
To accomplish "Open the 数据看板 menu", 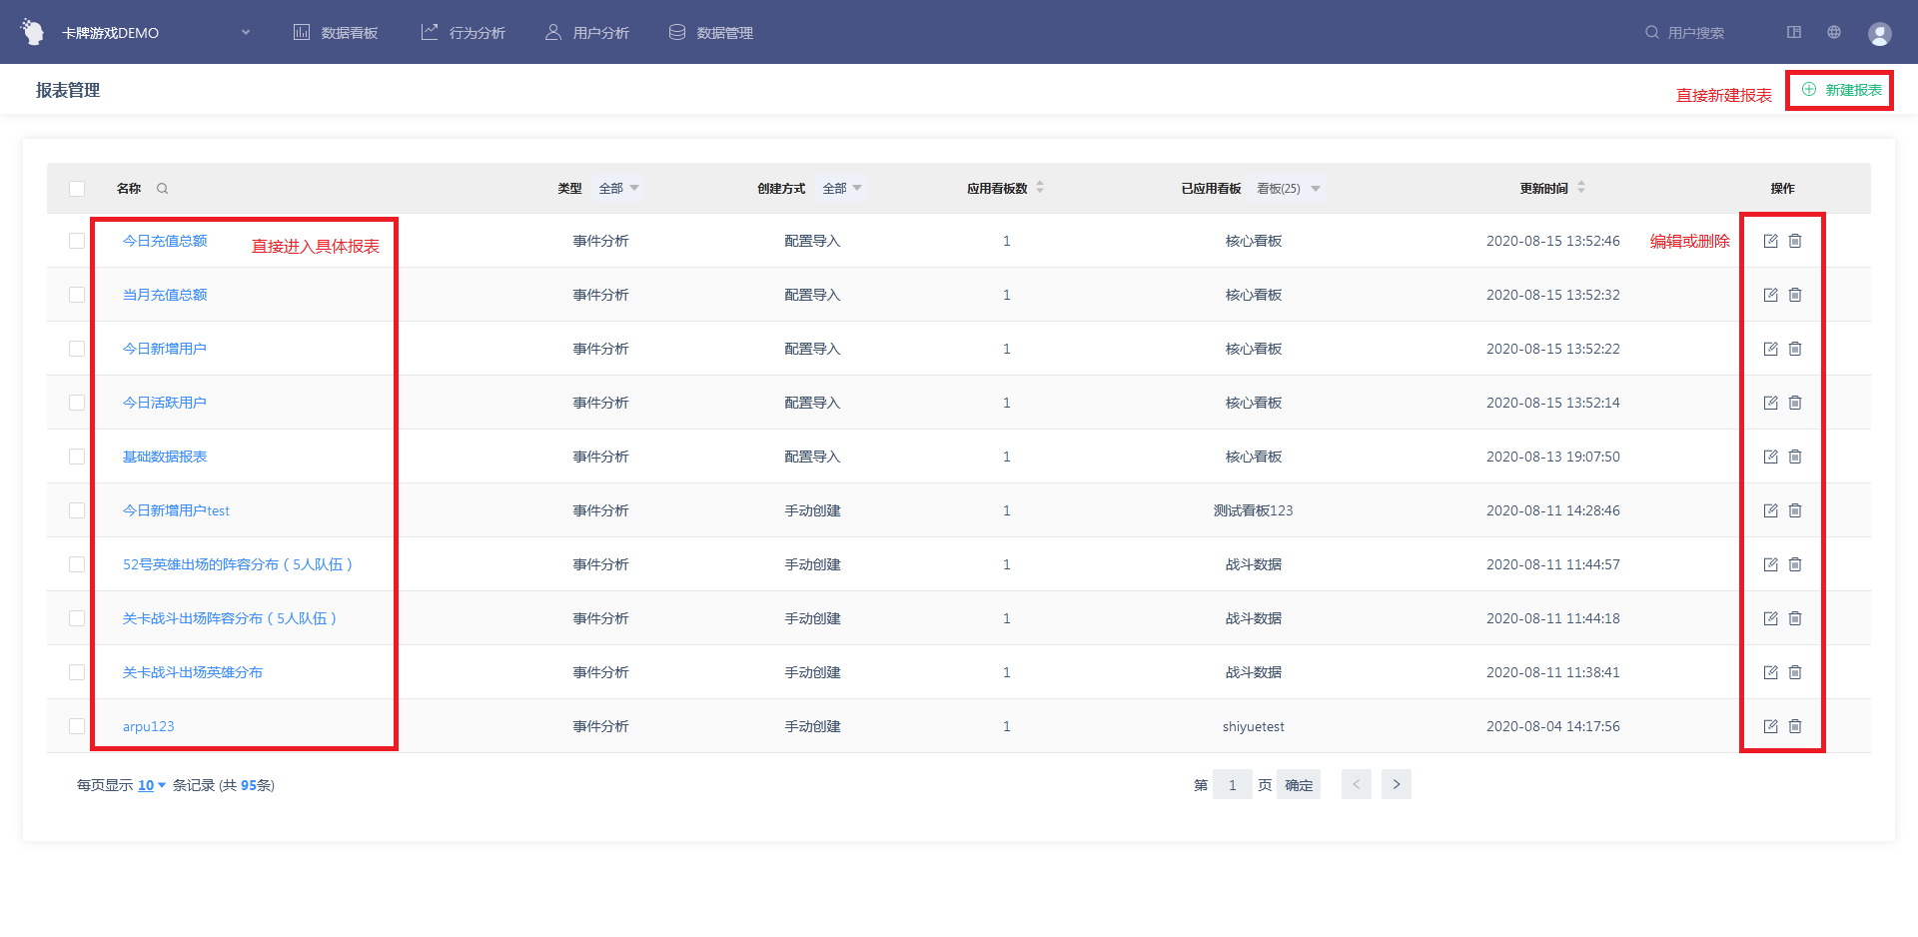I will pos(336,33).
